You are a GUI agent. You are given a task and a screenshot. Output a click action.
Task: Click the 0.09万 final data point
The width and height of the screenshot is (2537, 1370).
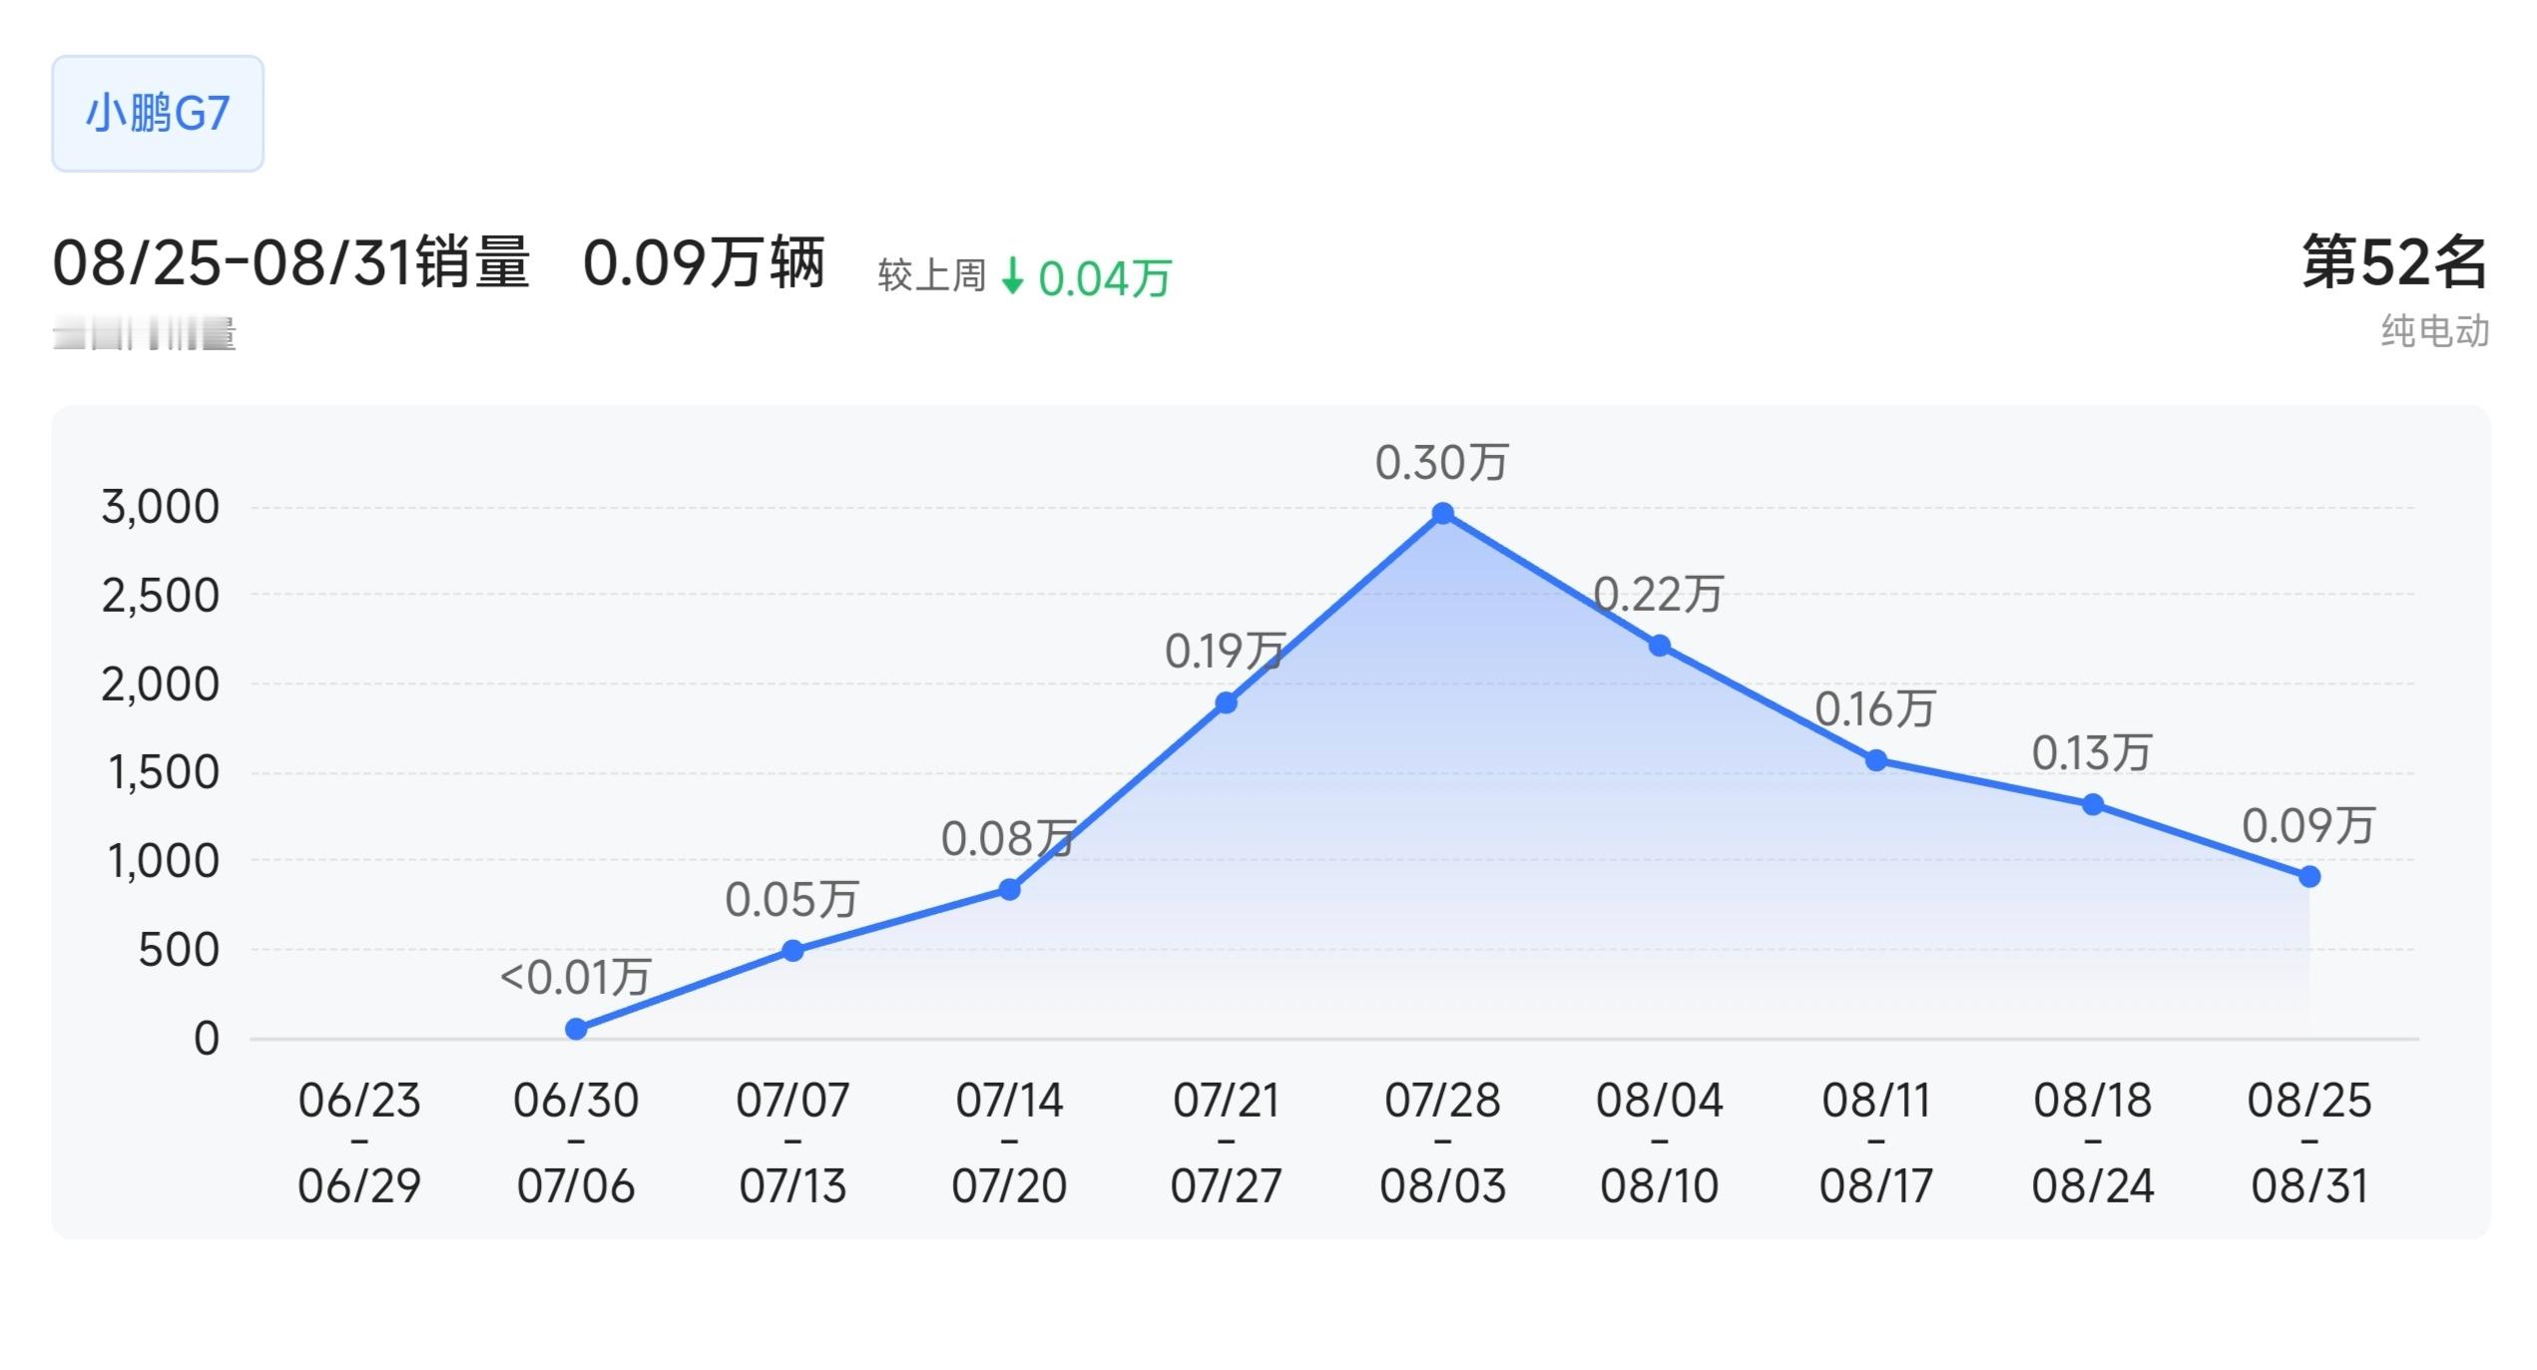[2309, 877]
